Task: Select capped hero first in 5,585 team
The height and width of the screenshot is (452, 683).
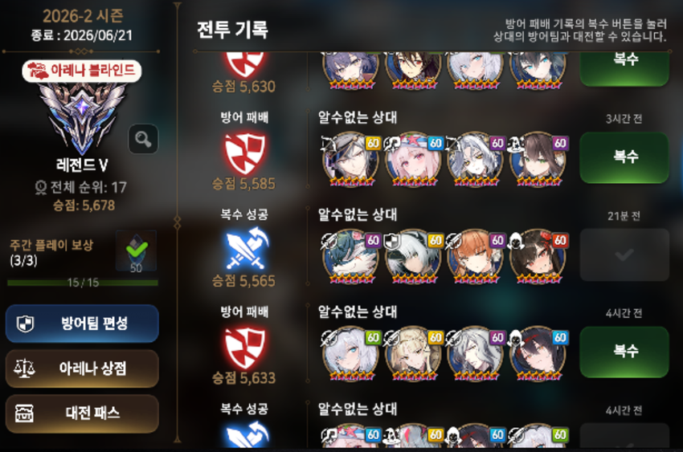Action: (x=350, y=160)
